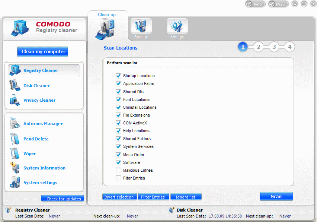Toggle Shared Dlls checkbox
317x222 pixels.
118,92
